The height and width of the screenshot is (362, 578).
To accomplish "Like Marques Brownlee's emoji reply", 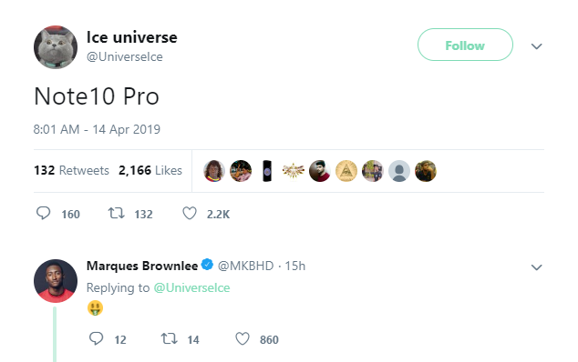I will point(243,339).
